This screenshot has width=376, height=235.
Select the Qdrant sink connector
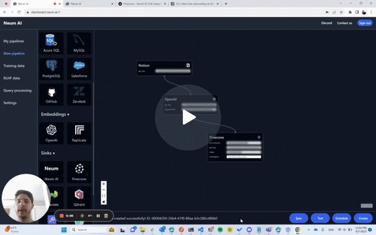(x=79, y=198)
